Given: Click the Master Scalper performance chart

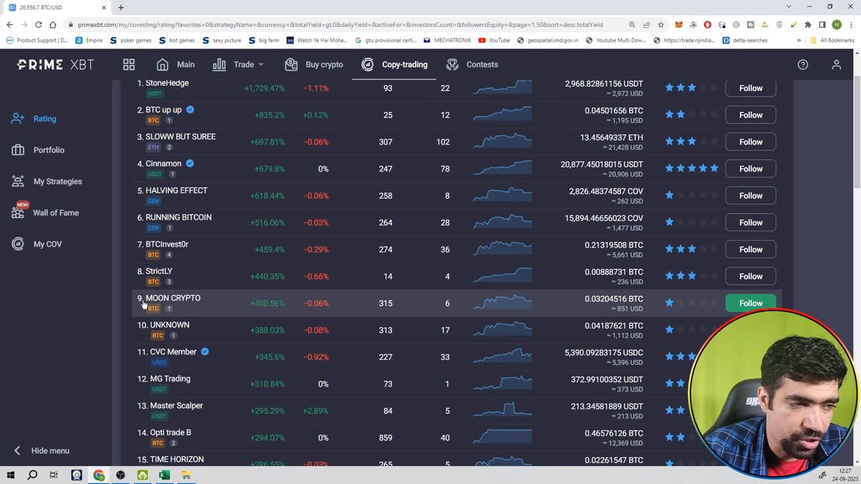Looking at the screenshot, I should 502,409.
